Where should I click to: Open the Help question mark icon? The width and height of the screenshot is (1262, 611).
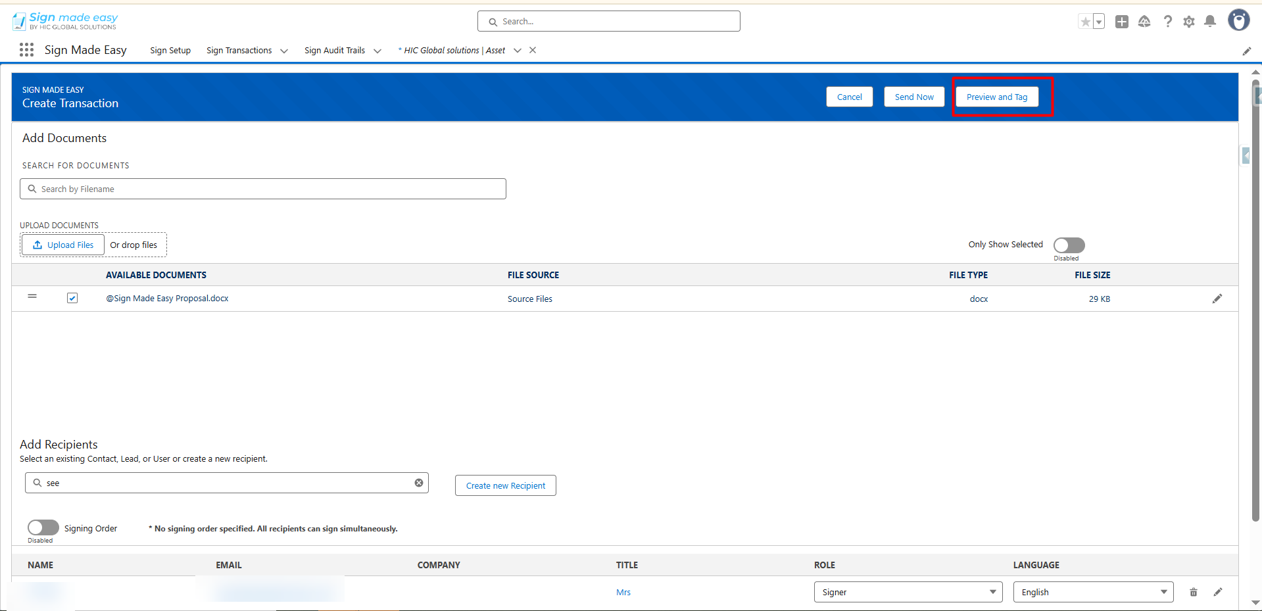point(1167,22)
